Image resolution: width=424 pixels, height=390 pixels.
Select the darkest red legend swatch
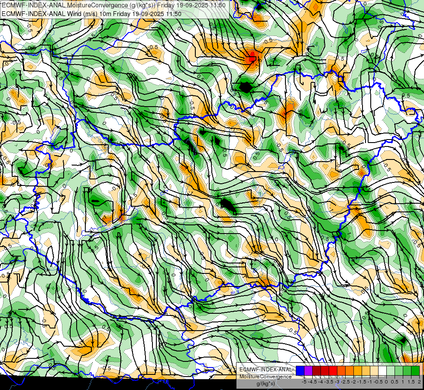pos(317,370)
